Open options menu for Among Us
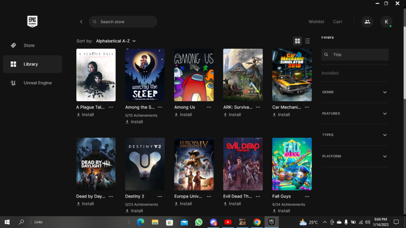Image resolution: width=406 pixels, height=228 pixels. point(209,107)
